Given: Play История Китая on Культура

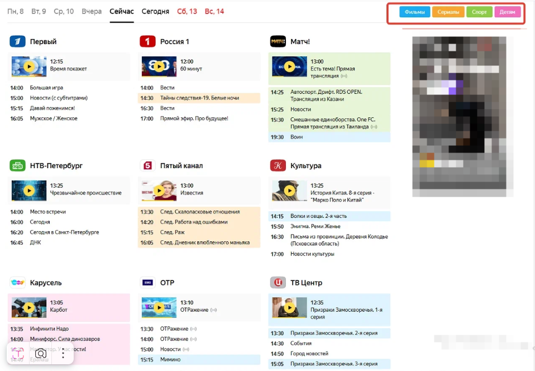Looking at the screenshot, I should [289, 191].
